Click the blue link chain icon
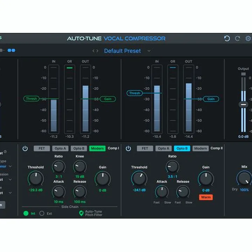This screenshot has width=252, height=252. pos(12,50)
